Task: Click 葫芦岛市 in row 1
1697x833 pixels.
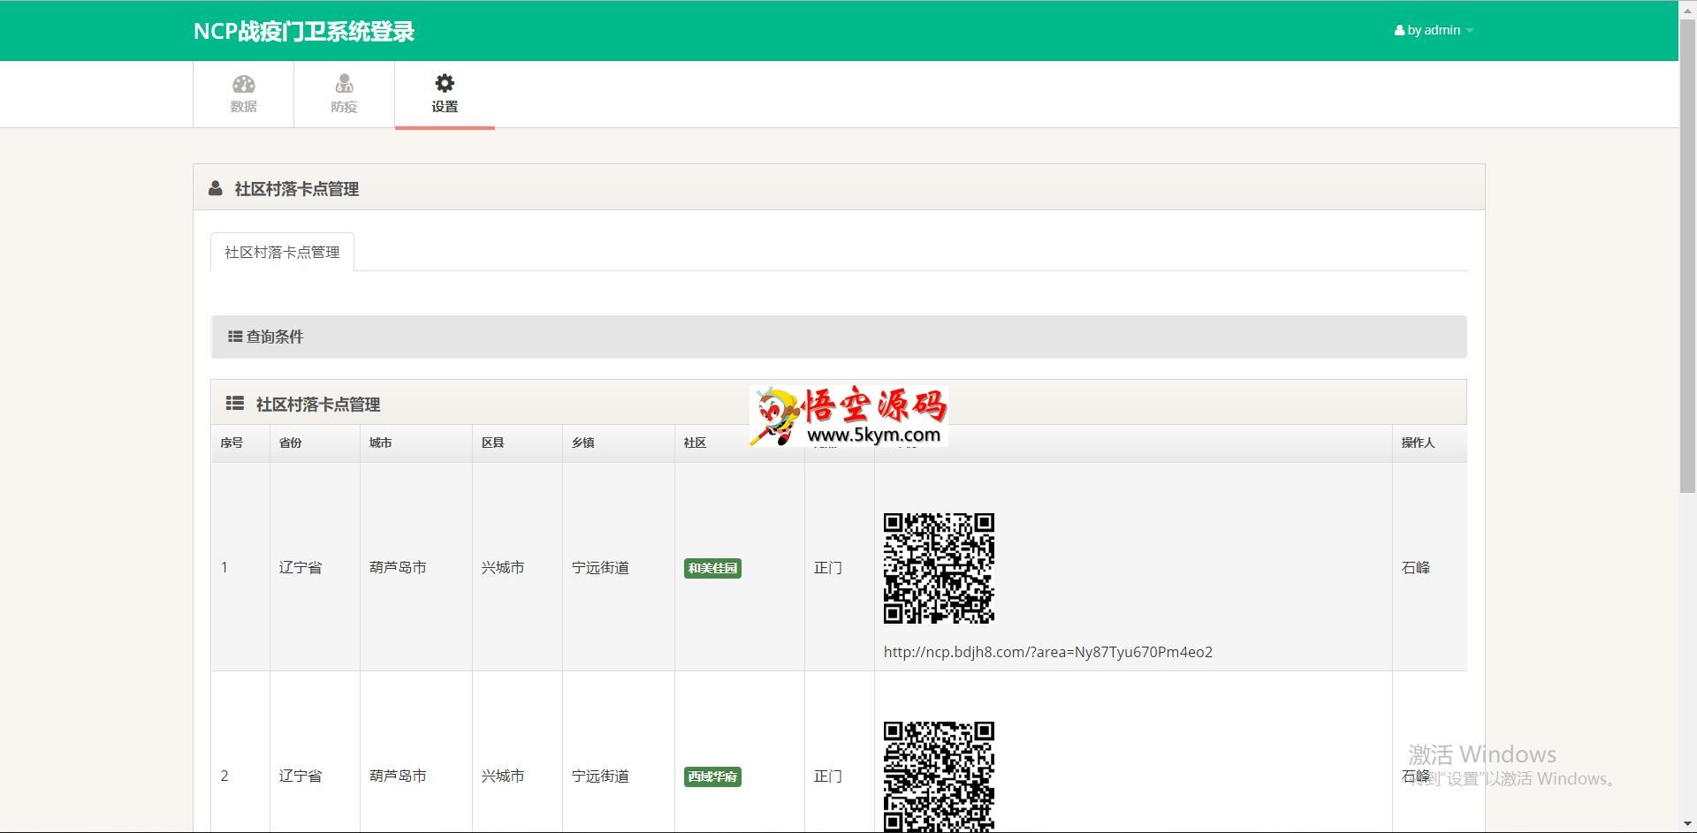Action: click(x=398, y=567)
